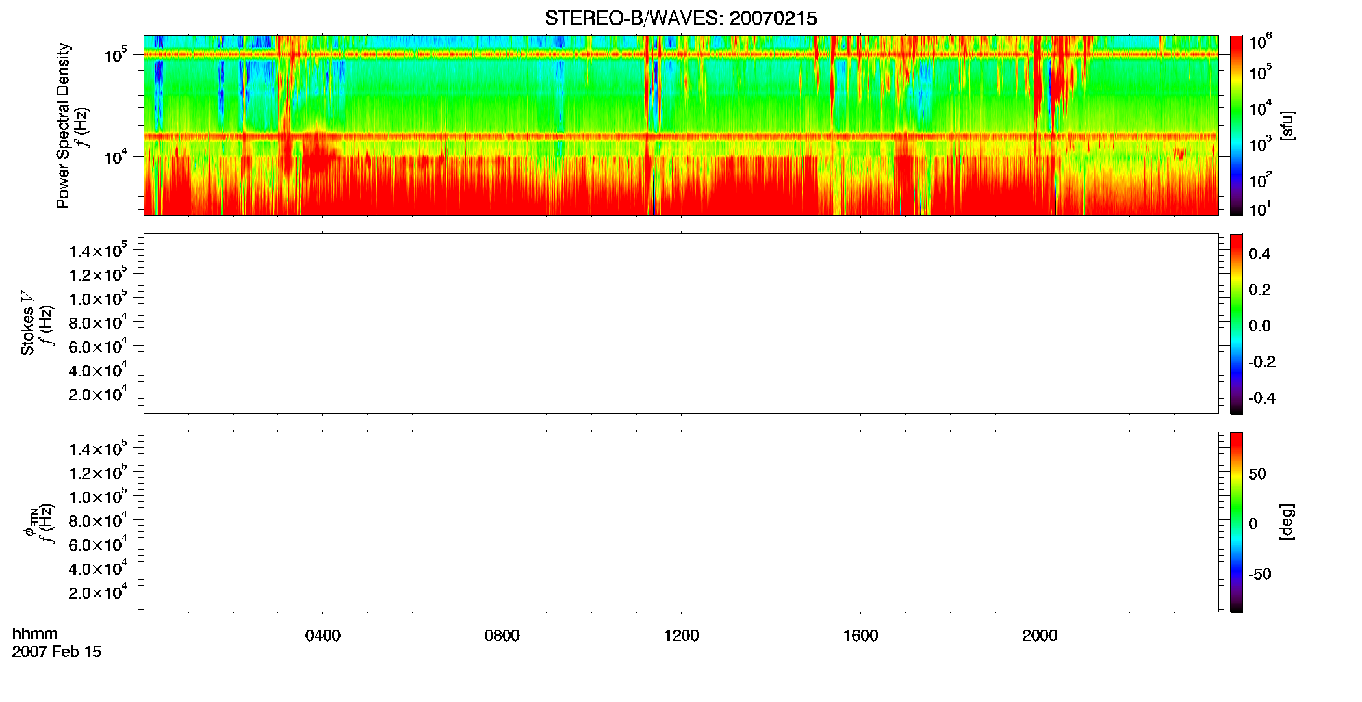Click the Power Spectral Density axis label

click(x=63, y=125)
